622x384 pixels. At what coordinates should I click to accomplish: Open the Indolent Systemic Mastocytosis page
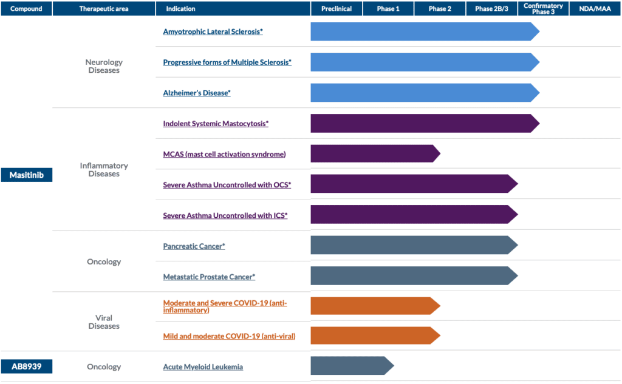(215, 123)
